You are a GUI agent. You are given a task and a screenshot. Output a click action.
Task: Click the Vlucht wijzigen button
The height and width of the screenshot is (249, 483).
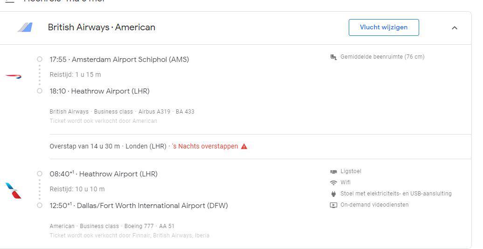tap(384, 27)
